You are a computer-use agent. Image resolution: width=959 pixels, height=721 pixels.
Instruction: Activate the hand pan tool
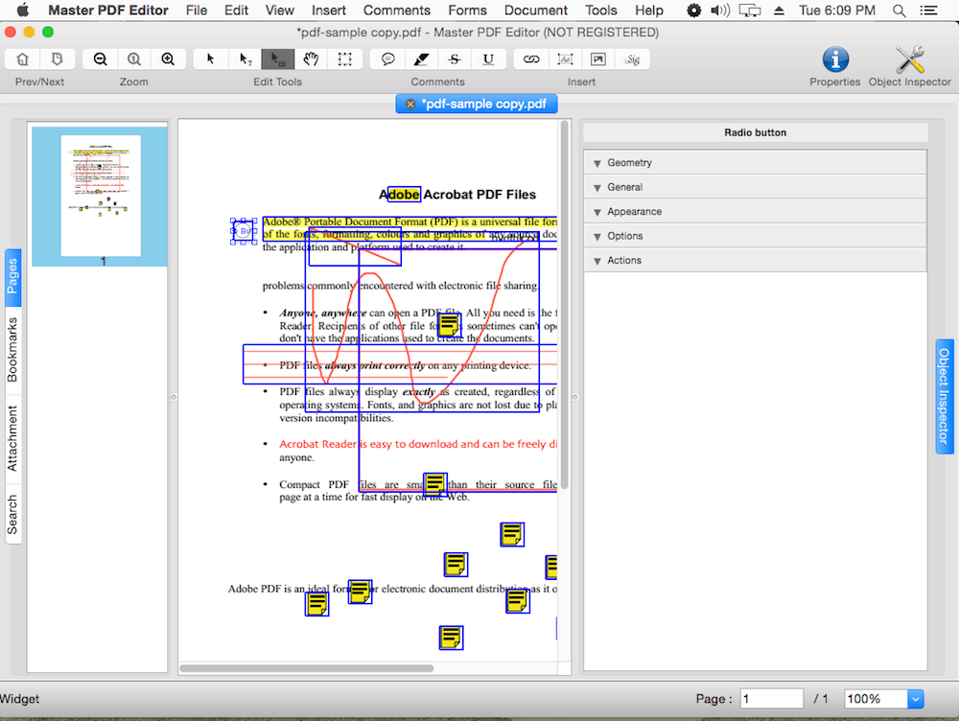(x=312, y=59)
